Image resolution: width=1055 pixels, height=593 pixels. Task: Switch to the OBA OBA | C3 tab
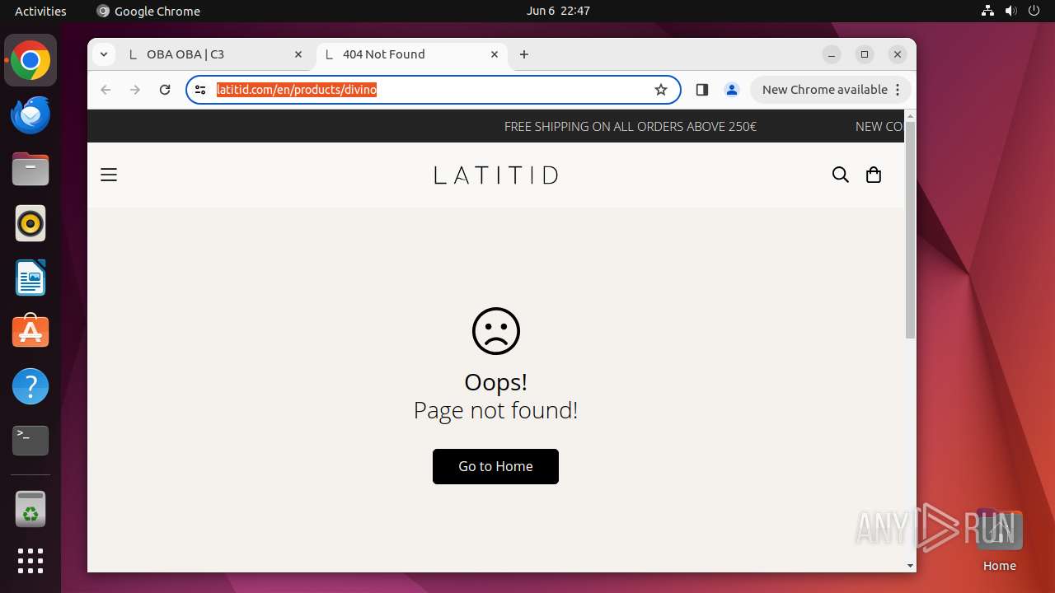[216, 54]
